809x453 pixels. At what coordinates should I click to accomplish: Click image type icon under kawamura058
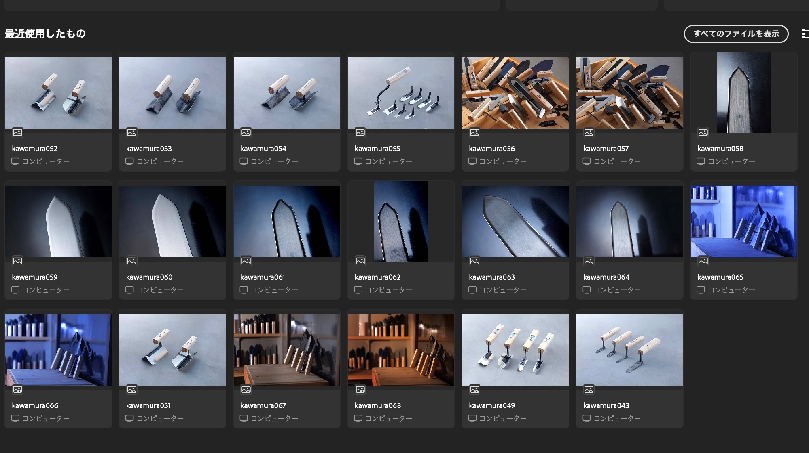click(703, 132)
